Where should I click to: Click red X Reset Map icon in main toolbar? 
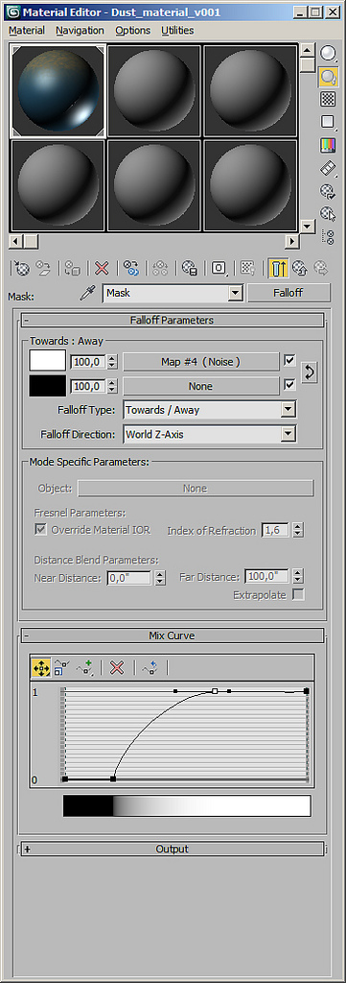102,269
